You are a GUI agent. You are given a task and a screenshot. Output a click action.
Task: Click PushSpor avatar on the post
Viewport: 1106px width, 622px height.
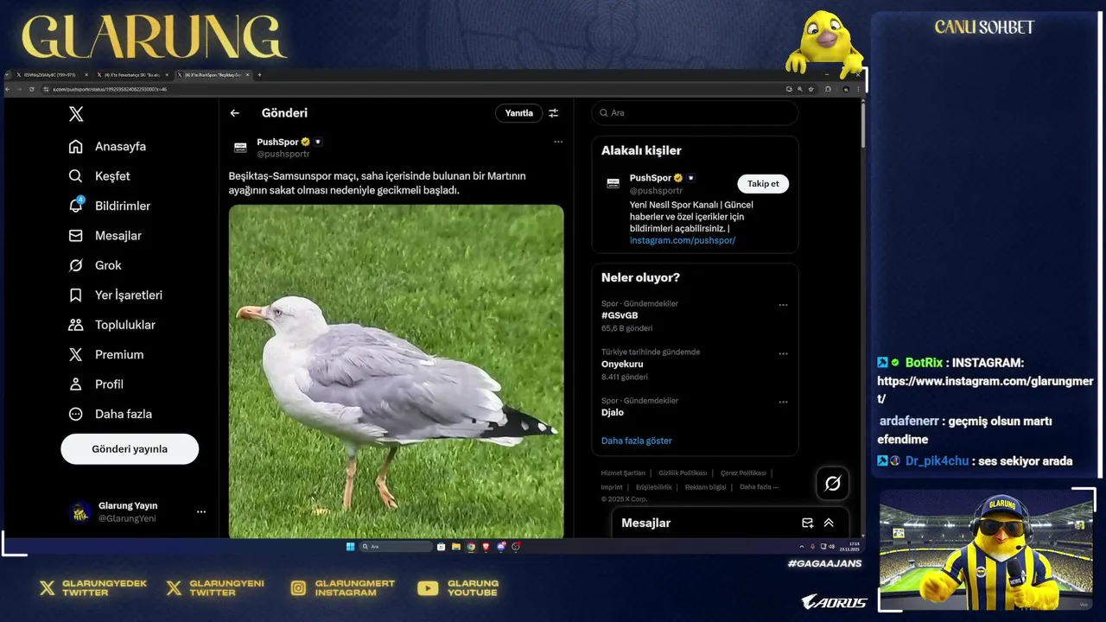pos(241,148)
